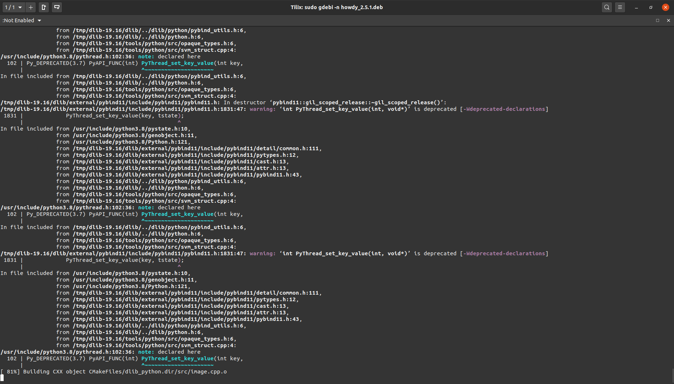Close the terminal pane
Screen dimensions: 674x384
[669, 20]
